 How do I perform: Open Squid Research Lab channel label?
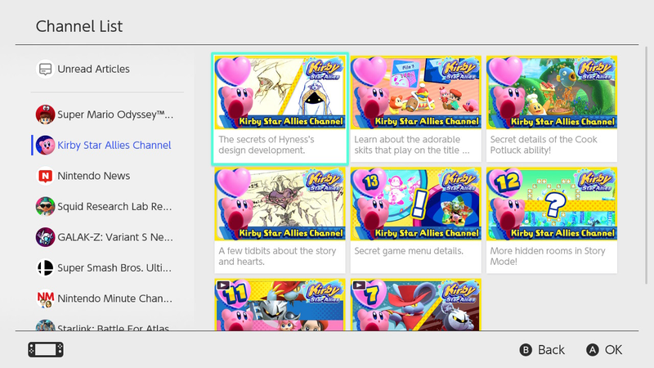click(x=114, y=207)
